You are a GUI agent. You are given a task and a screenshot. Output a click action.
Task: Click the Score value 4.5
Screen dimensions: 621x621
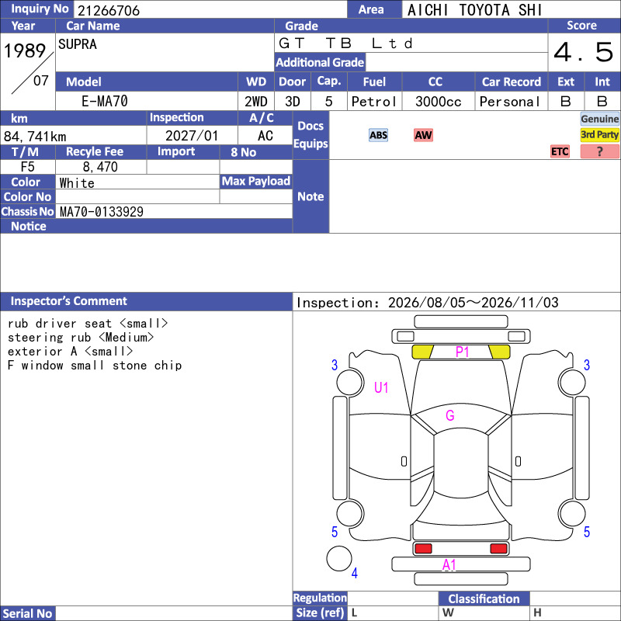(584, 52)
